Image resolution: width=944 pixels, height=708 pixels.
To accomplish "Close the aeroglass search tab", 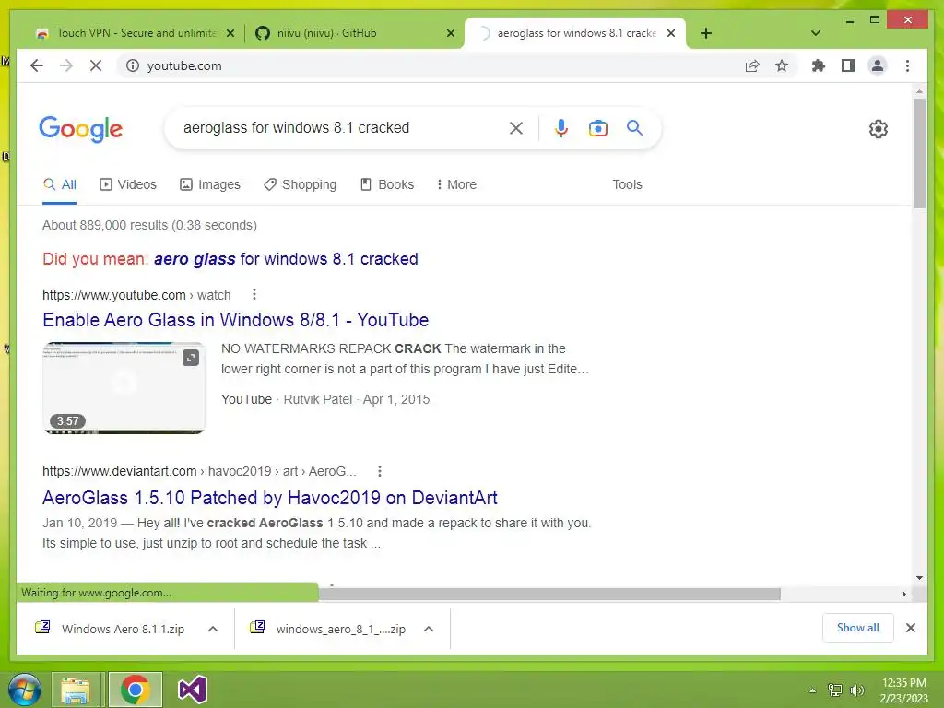I will click(671, 33).
